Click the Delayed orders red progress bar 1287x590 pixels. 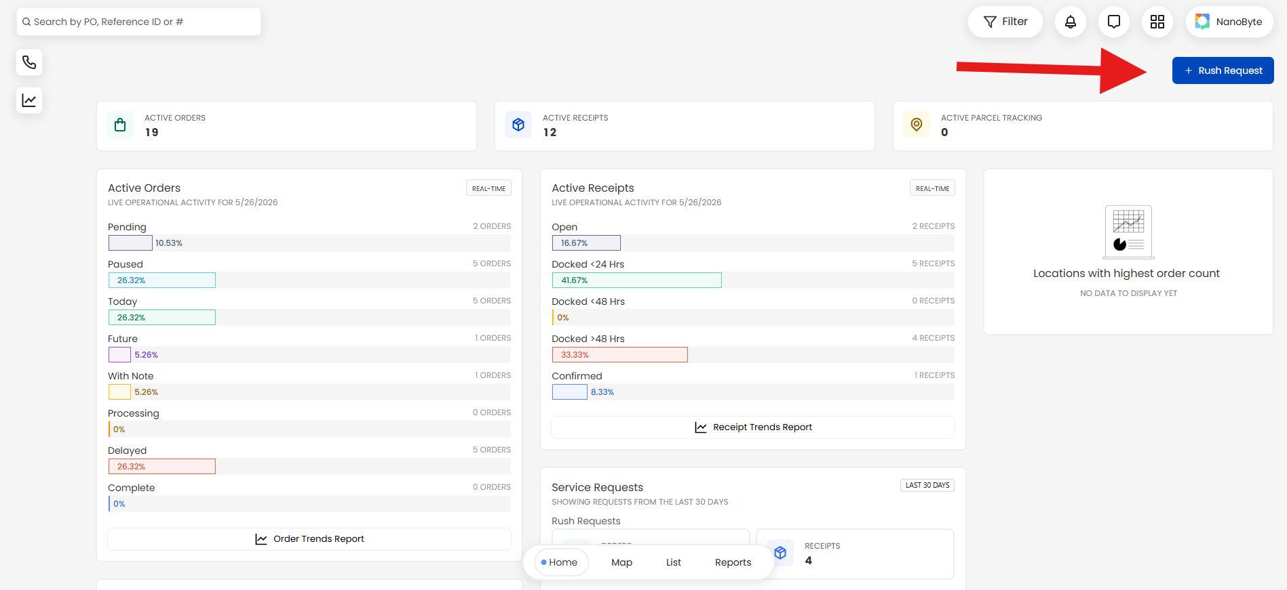point(162,466)
